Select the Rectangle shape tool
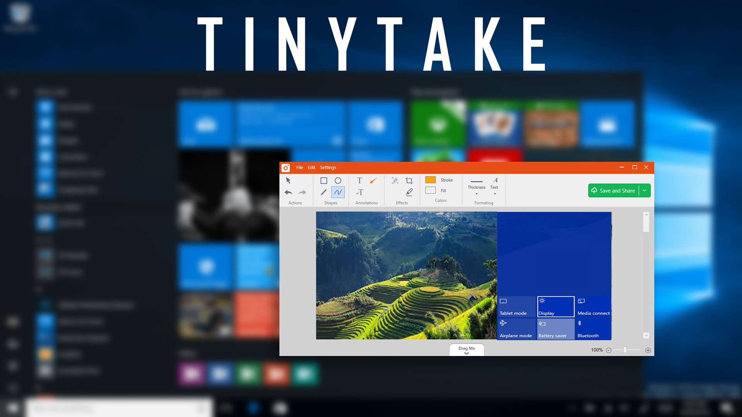742x417 pixels. (323, 180)
